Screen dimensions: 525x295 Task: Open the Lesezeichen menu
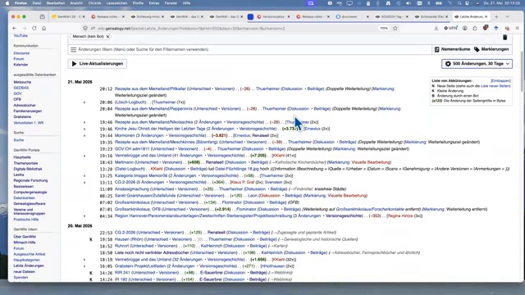coord(116,3)
